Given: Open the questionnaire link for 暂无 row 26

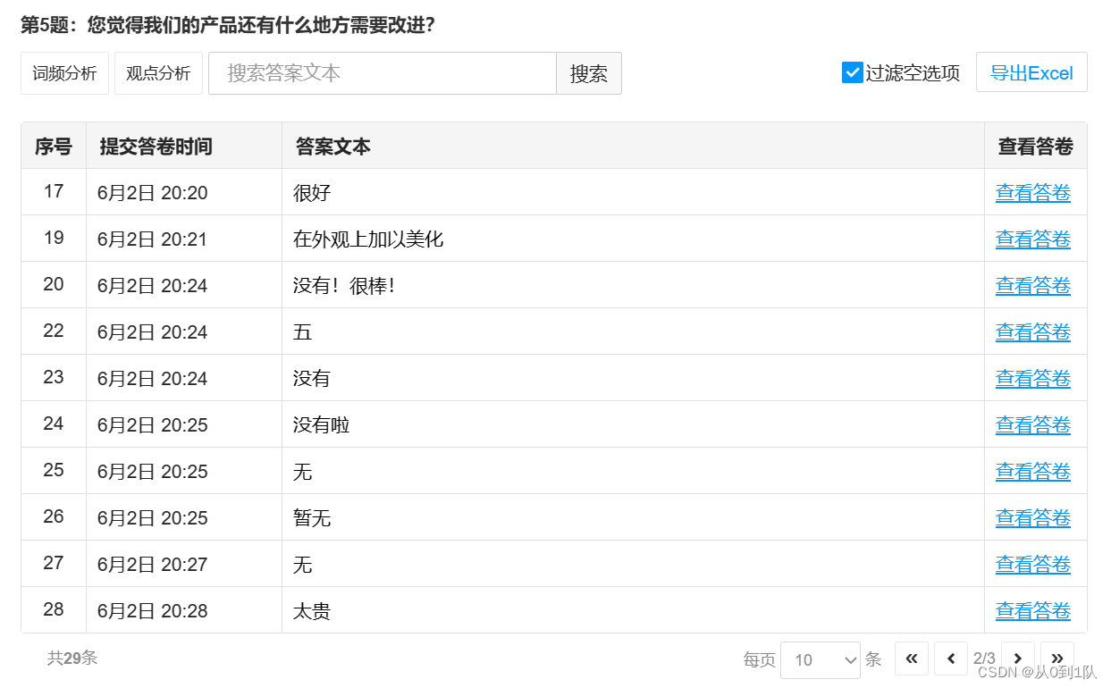Looking at the screenshot, I should [1032, 517].
